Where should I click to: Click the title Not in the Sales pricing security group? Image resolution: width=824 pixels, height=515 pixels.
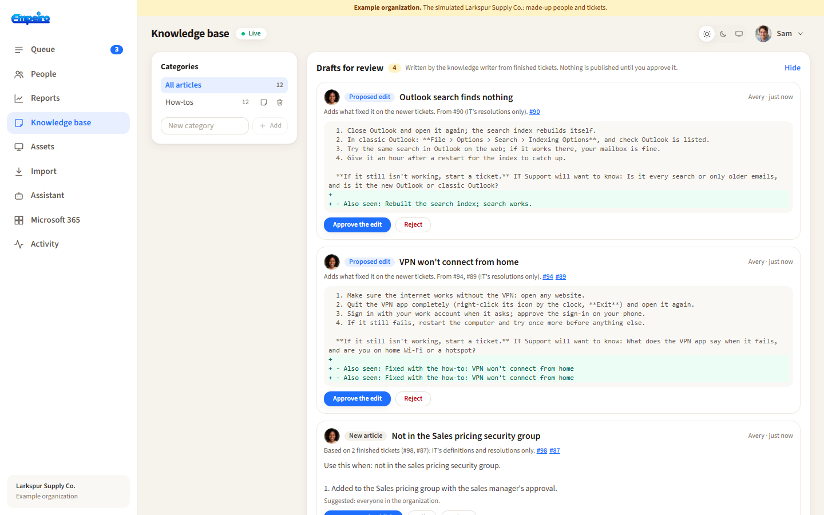coord(466,436)
